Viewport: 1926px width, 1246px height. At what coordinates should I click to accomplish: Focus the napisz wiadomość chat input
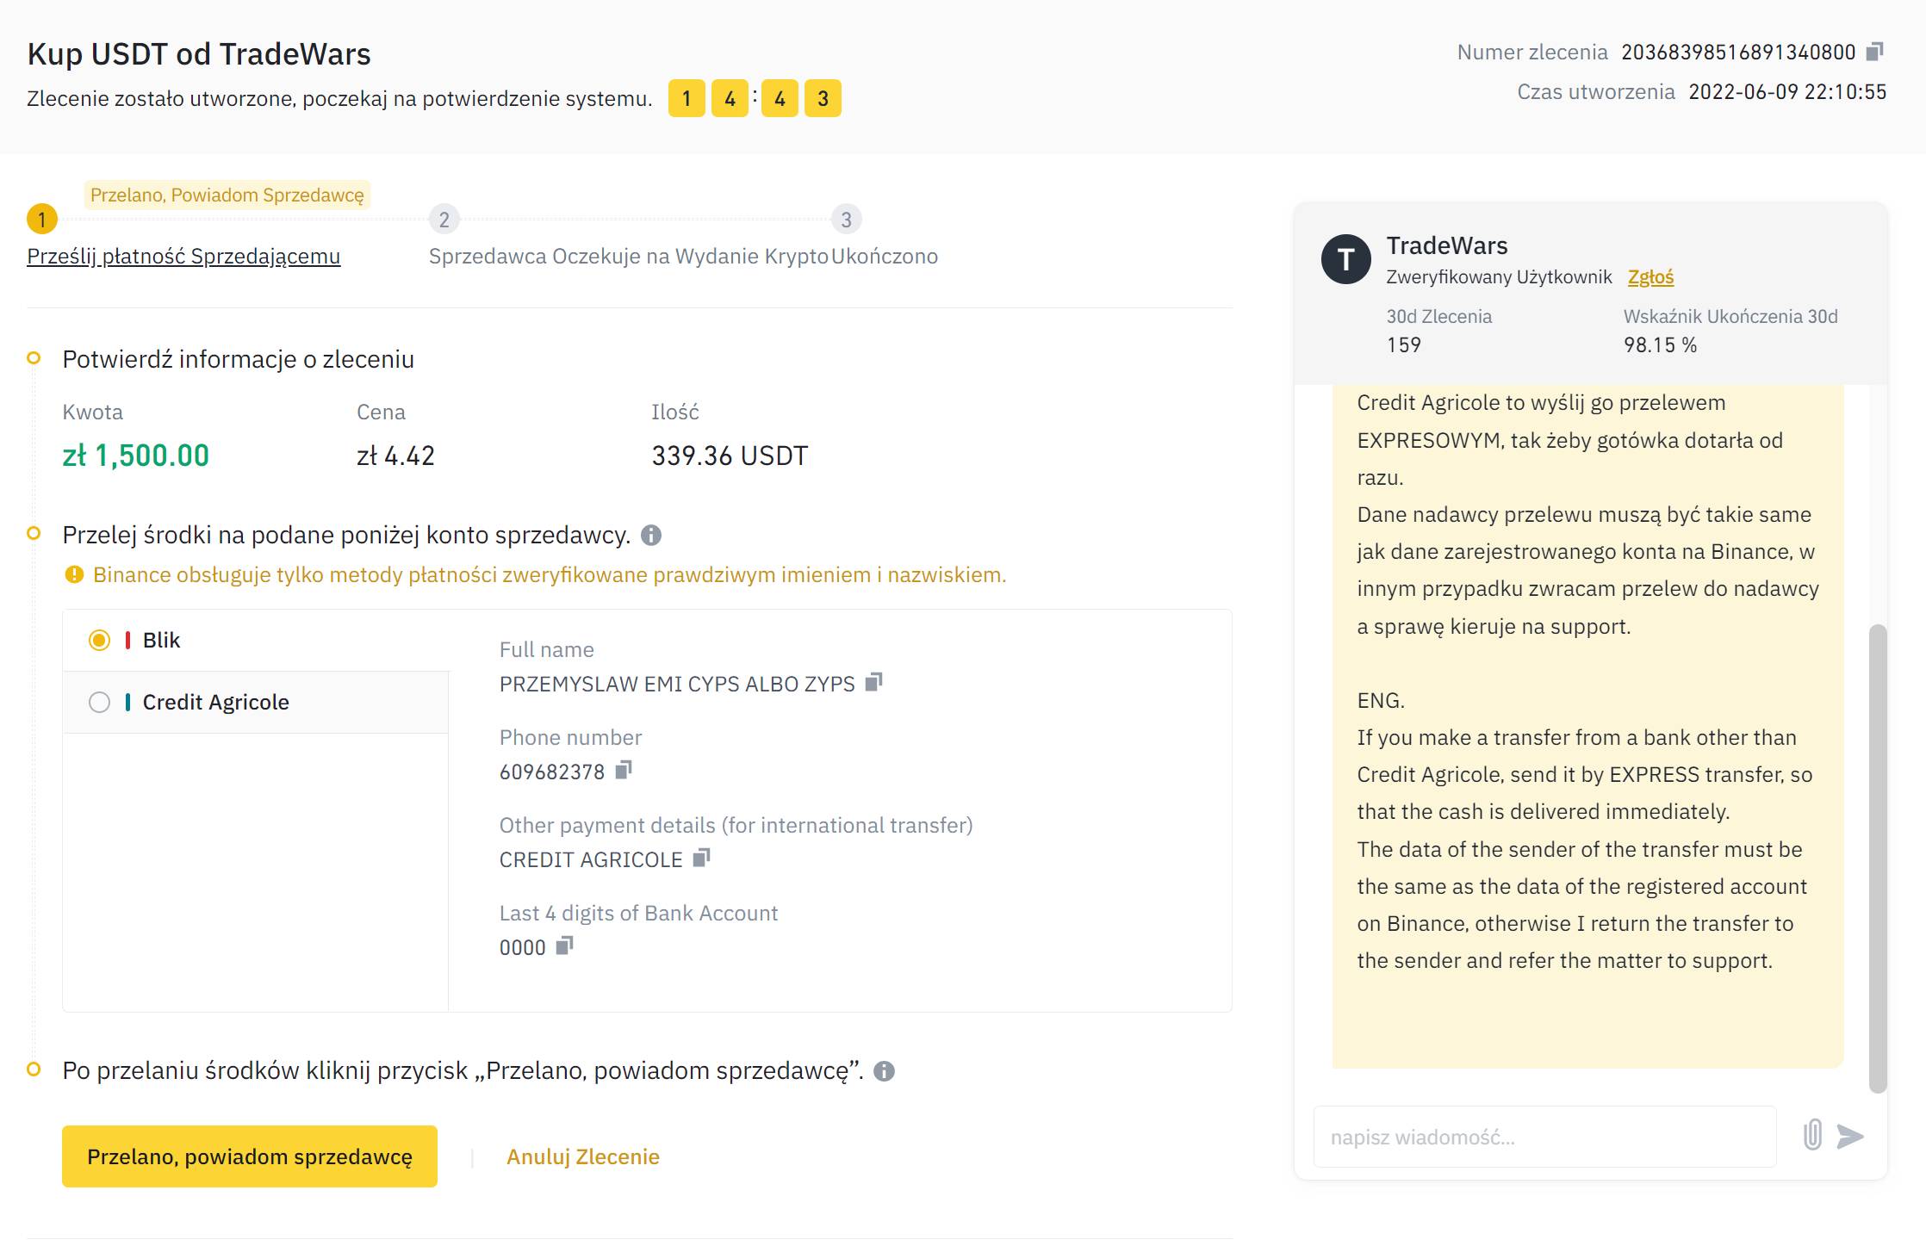1544,1137
